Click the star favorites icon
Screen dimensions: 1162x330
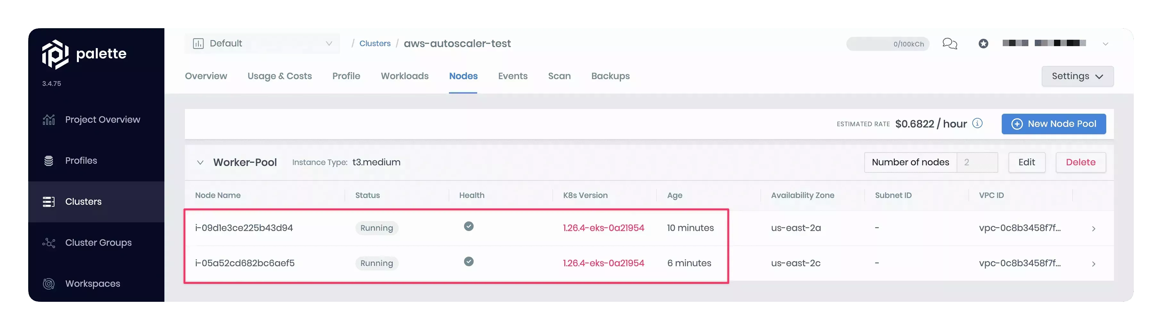tap(984, 44)
